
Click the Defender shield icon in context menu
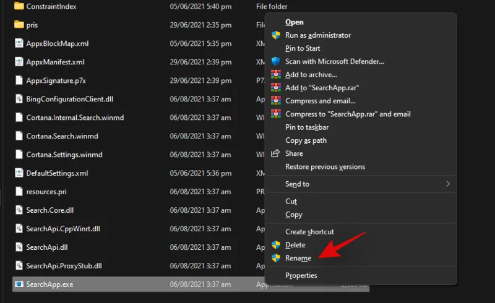pyautogui.click(x=275, y=61)
